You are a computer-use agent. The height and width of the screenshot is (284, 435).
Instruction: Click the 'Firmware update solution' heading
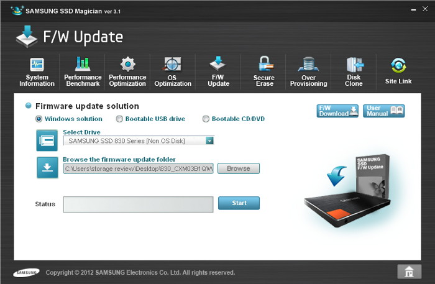pos(87,106)
